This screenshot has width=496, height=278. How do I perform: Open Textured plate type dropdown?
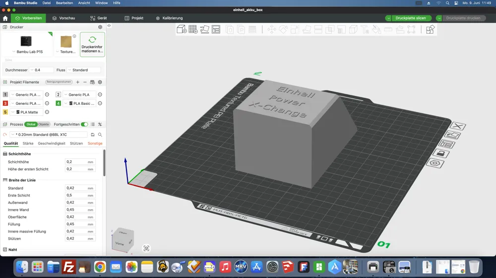point(66,52)
